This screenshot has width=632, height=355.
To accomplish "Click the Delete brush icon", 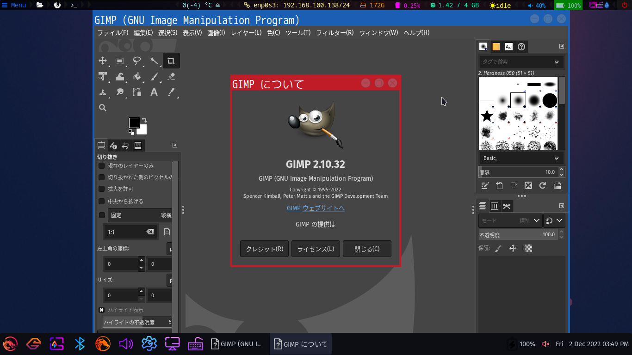I will click(x=528, y=186).
